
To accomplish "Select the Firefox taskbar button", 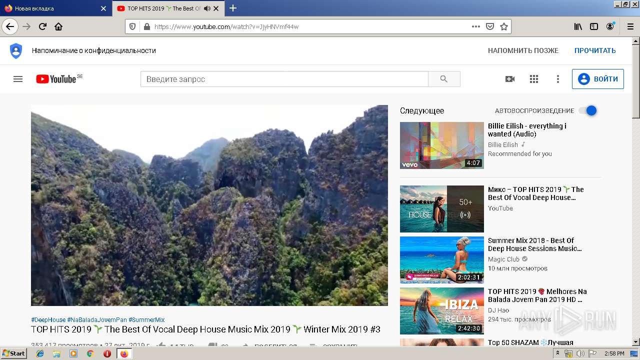I will [124, 353].
